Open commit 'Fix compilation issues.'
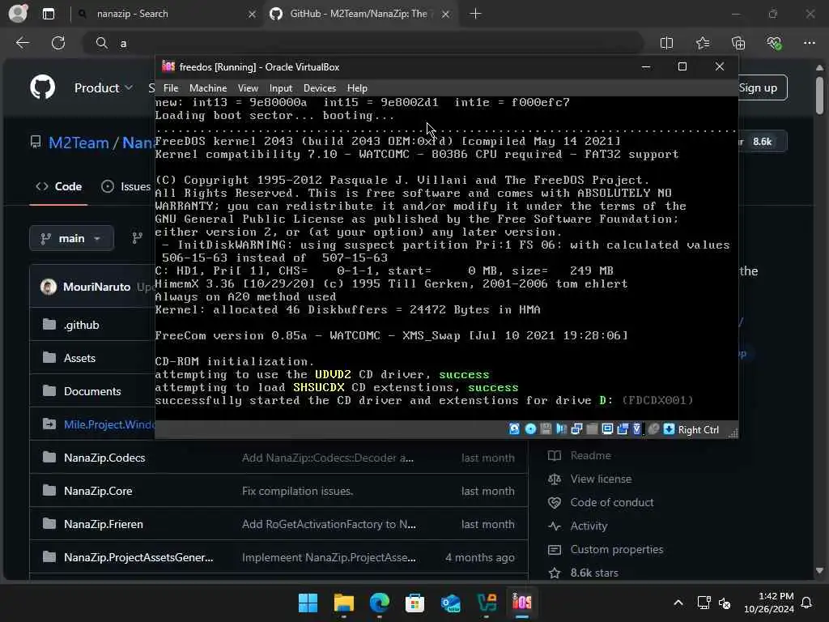 (297, 492)
